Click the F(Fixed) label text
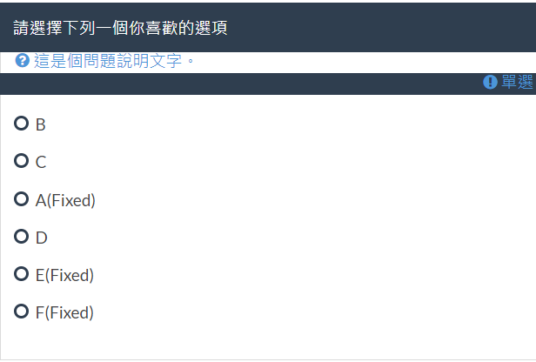 [64, 313]
